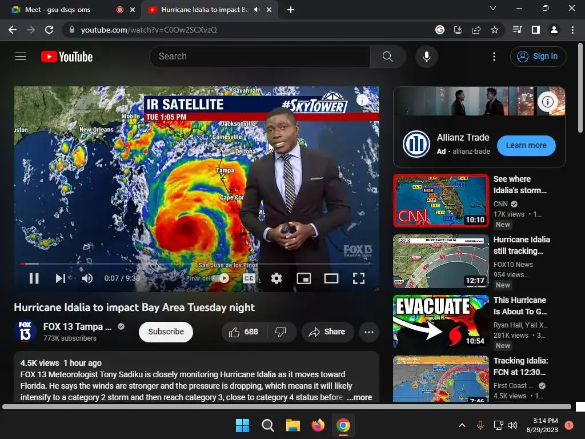Open ad info icon on Allianz banner
585x439 pixels.
547,102
